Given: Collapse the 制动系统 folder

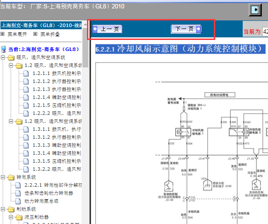Looking at the screenshot, I should tap(3, 209).
